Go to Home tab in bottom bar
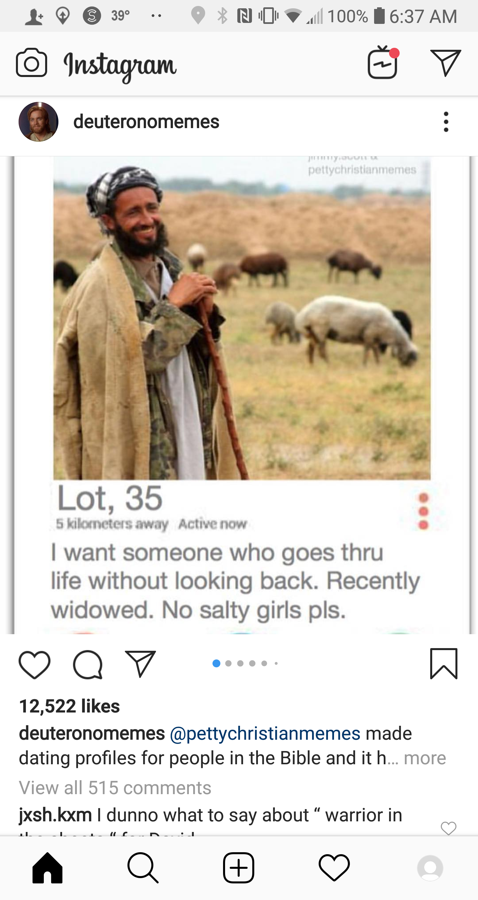 coord(47,868)
